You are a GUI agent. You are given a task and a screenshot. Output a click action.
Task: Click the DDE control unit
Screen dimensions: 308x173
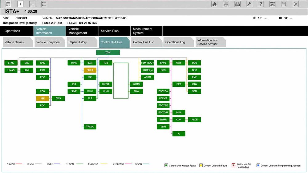click(194, 63)
